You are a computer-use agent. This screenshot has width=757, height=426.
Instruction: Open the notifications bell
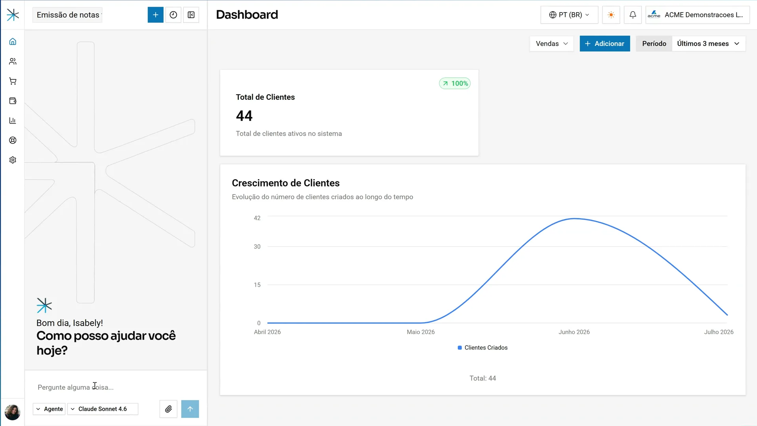pos(633,15)
